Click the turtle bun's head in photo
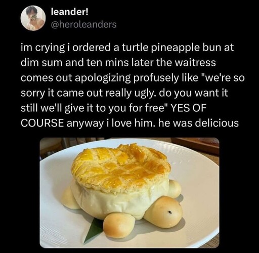 tap(163, 212)
